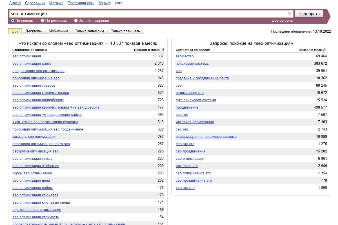
Task: Open the 'Все регионы' region selector
Action: pyautogui.click(x=282, y=21)
